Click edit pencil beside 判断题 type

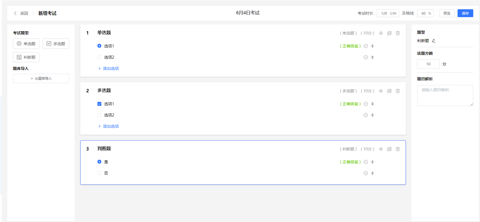[434, 41]
